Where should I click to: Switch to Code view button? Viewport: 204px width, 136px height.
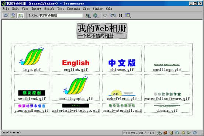[6, 15]
